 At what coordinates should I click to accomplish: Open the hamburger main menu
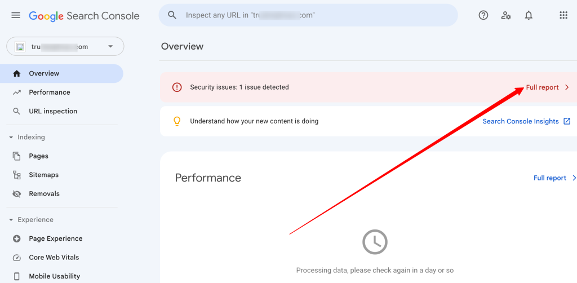click(x=16, y=15)
